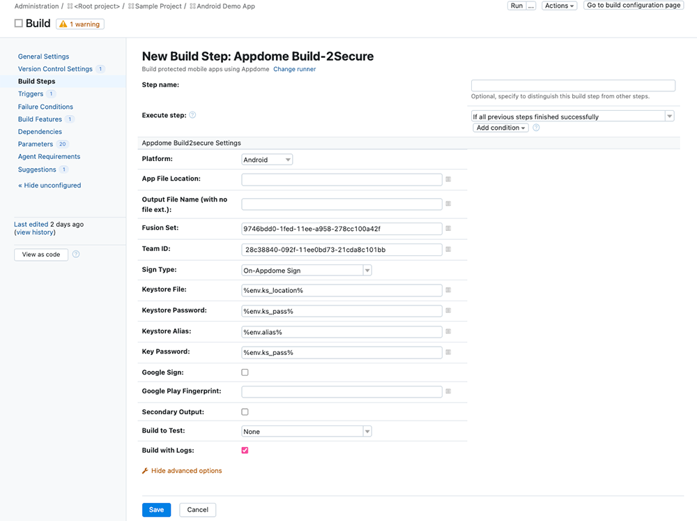Click parameter icon next to App File Location

tap(448, 180)
